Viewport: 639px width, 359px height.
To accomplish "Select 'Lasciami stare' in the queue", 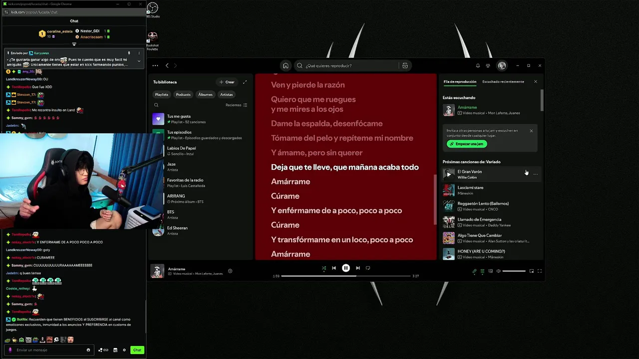I will coord(491,190).
